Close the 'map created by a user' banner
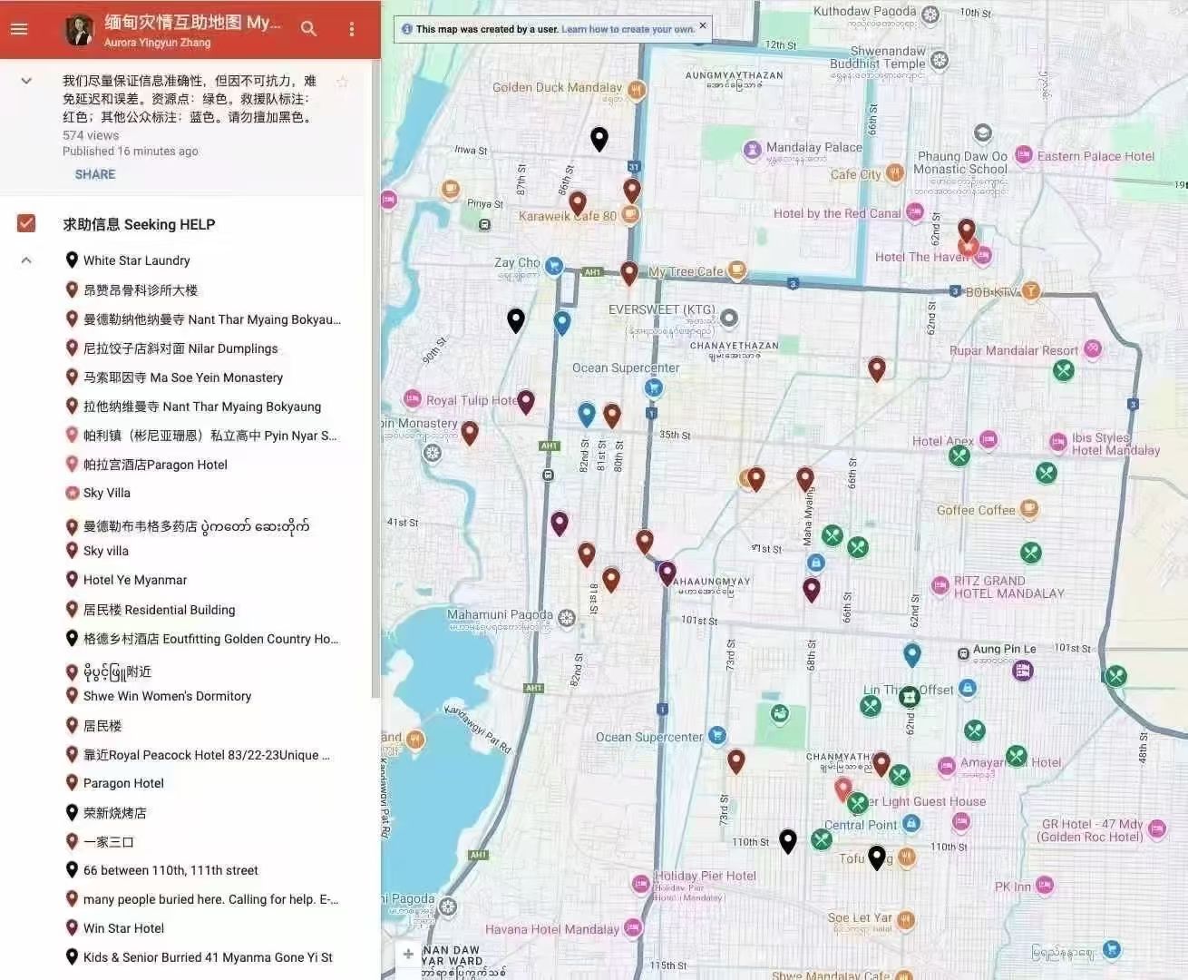Screen dimensions: 1188x980 coord(703,25)
